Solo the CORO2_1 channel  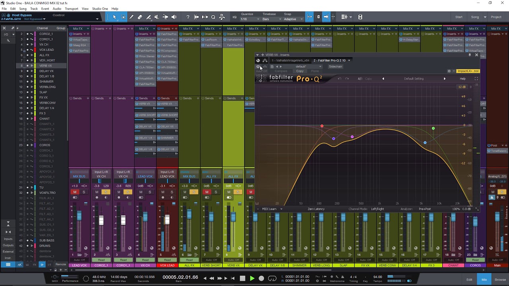point(106,192)
